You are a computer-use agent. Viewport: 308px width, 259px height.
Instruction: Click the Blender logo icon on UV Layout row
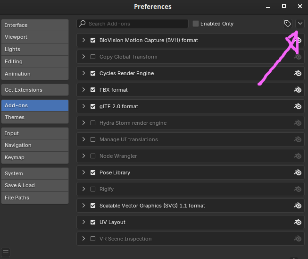click(x=298, y=222)
